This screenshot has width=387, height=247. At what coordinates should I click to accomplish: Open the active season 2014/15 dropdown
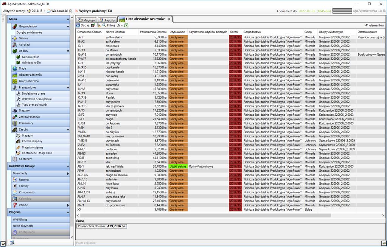36,11
